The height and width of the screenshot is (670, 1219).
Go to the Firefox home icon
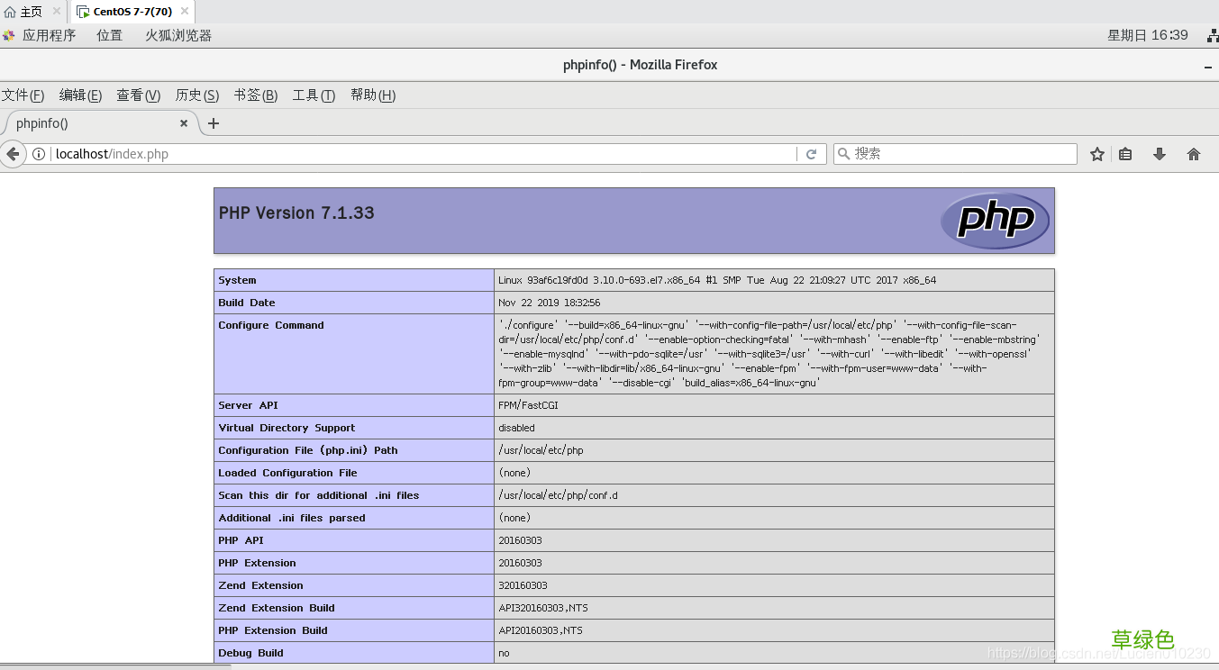tap(1194, 154)
